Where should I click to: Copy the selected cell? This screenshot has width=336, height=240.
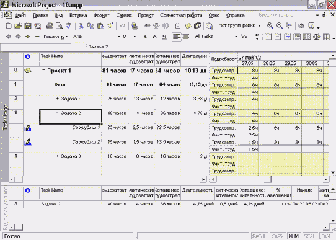click(x=91, y=26)
